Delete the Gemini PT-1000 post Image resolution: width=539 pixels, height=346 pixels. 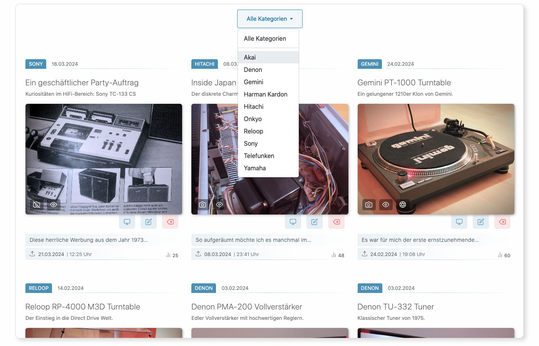tap(502, 222)
